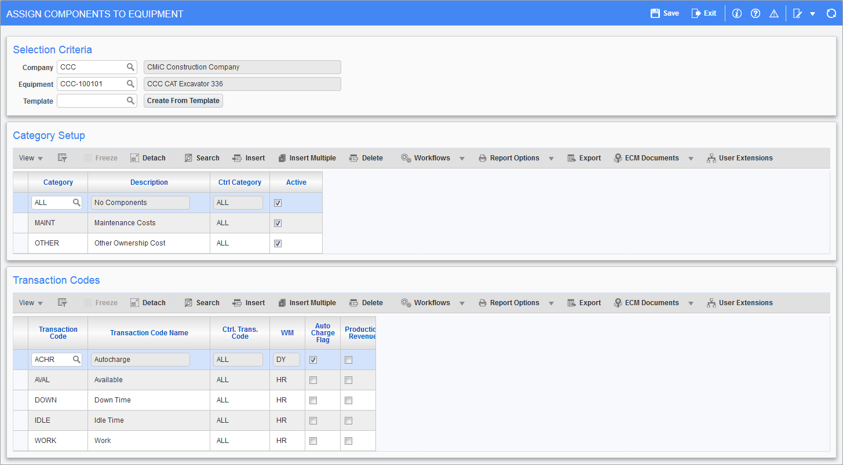Open the information icon in header
Screen dimensions: 843x465
[x=737, y=13]
